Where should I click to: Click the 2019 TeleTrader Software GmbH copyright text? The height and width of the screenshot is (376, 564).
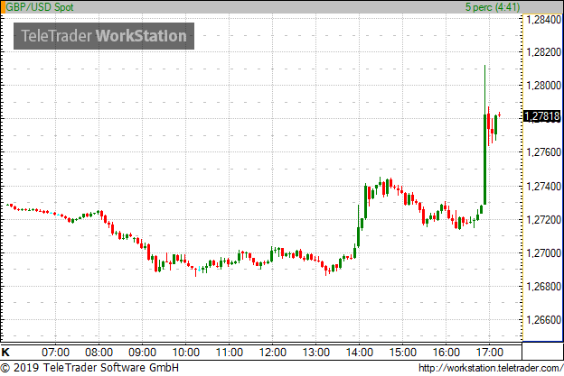point(89,368)
